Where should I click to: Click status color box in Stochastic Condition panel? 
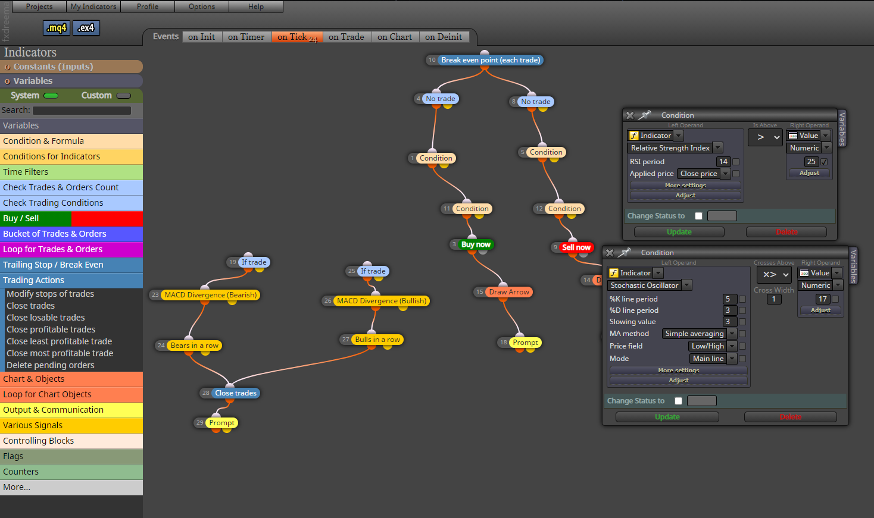pos(702,401)
